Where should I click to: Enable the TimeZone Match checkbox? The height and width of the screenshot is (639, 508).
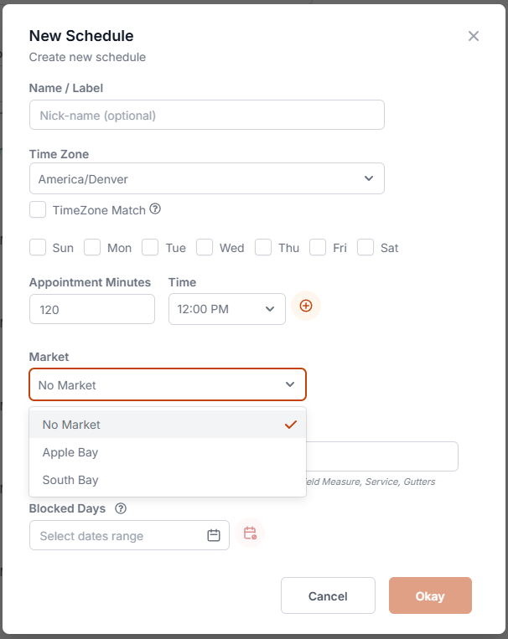click(38, 209)
